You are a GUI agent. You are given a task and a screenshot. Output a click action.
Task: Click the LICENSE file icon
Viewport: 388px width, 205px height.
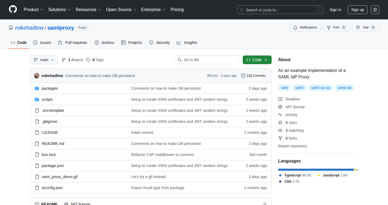coord(37,133)
